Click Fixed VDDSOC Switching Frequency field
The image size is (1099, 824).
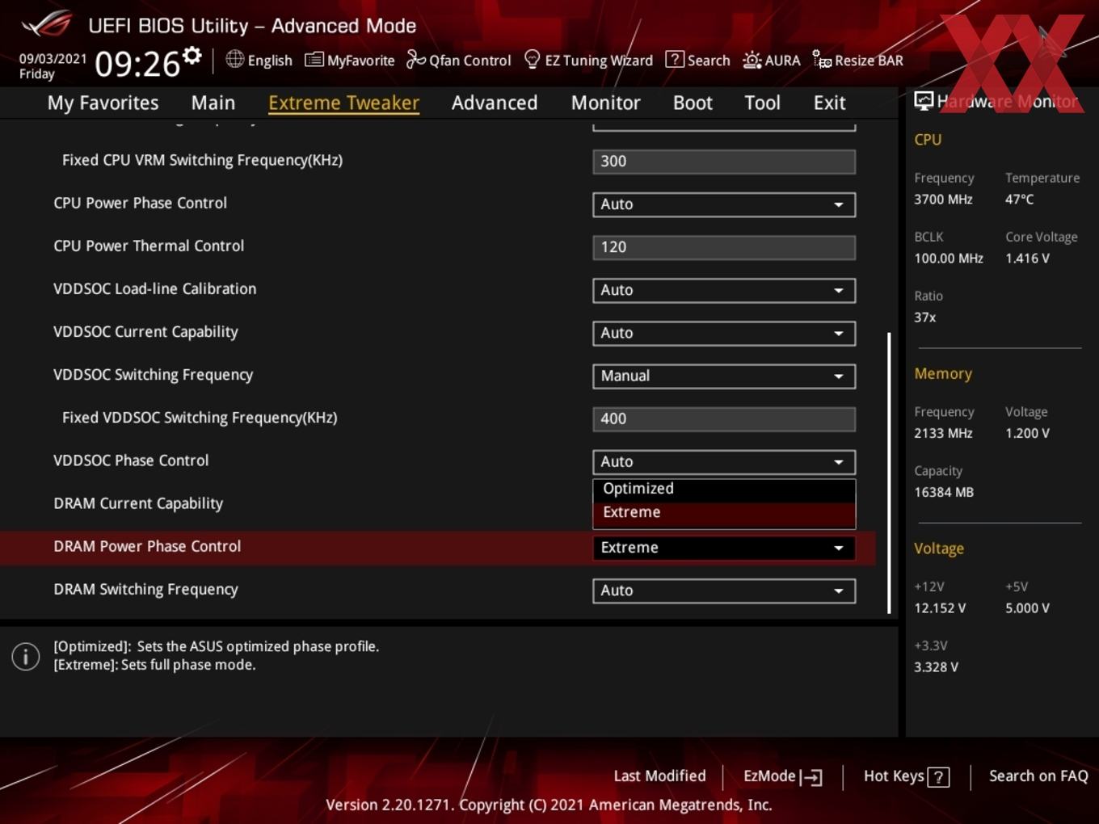pyautogui.click(x=724, y=418)
